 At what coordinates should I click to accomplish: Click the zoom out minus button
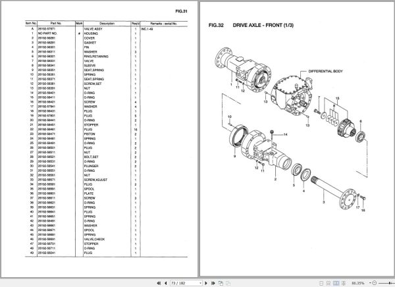click(x=375, y=283)
